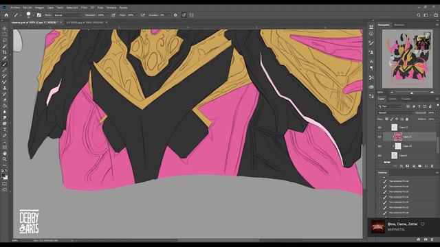Switch to the Canales tab
Screen dimensions: 440x247
393,99
